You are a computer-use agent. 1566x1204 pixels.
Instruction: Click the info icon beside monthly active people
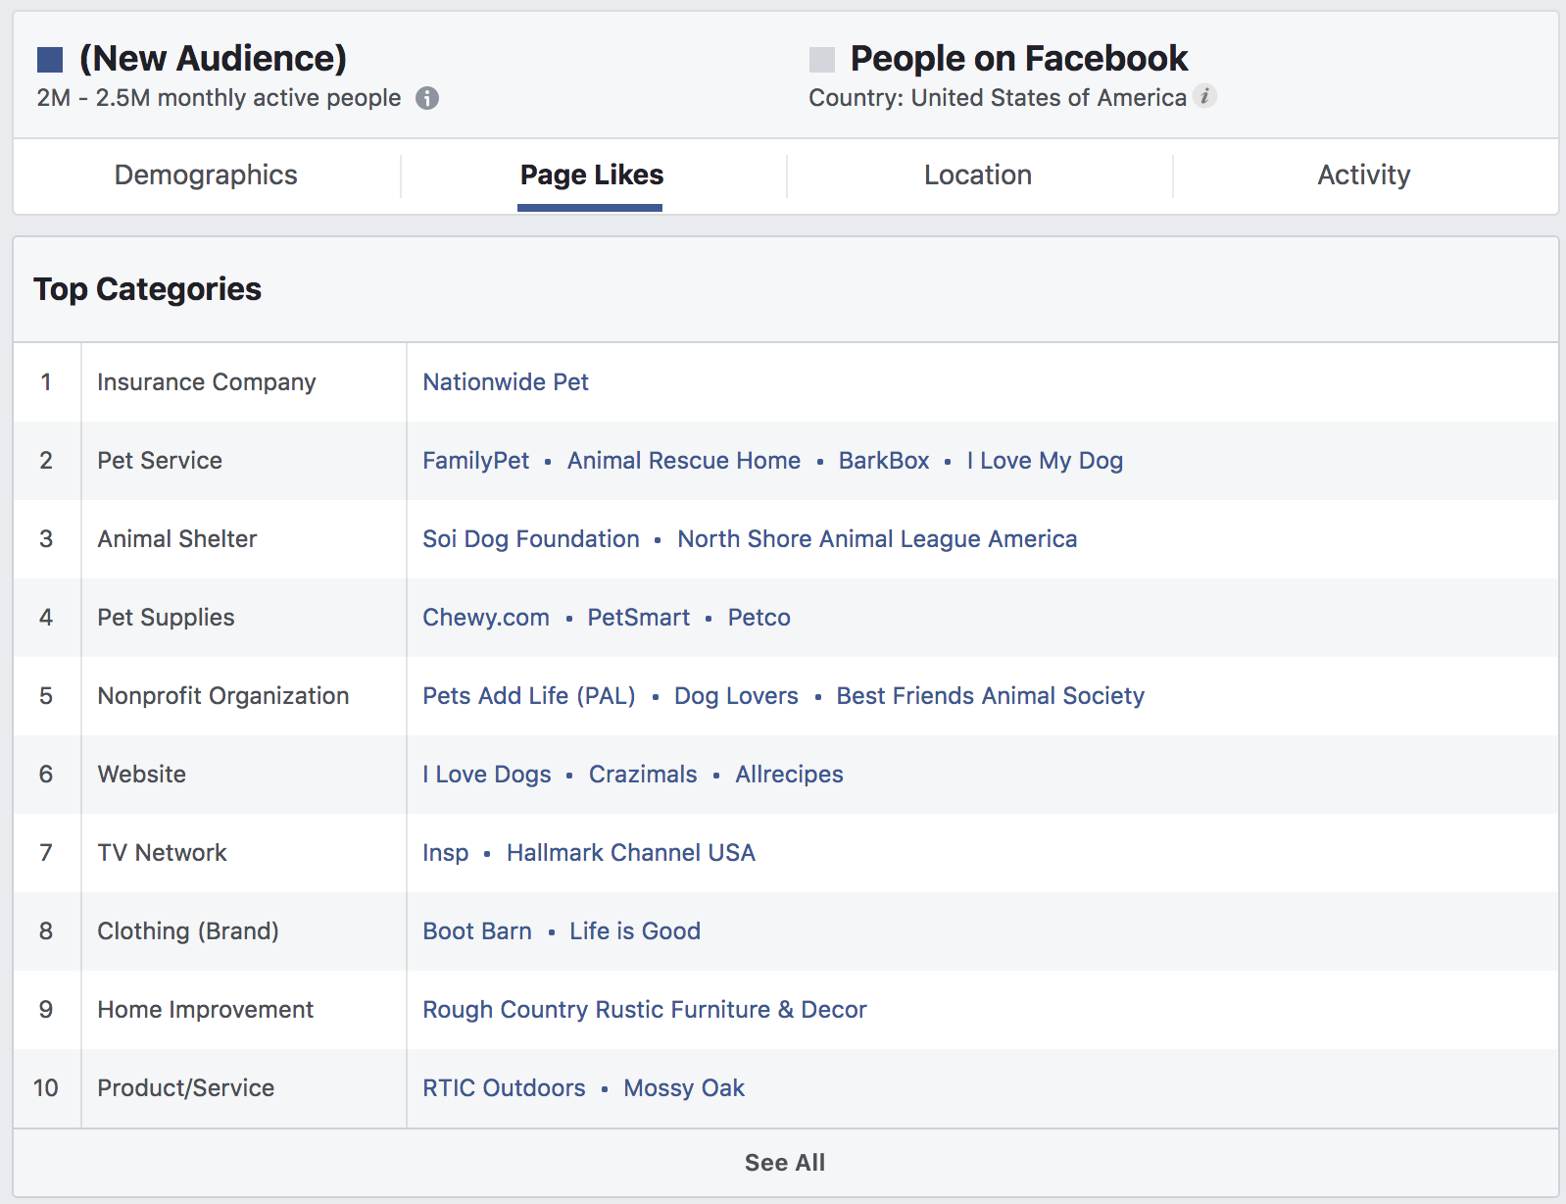[x=427, y=98]
